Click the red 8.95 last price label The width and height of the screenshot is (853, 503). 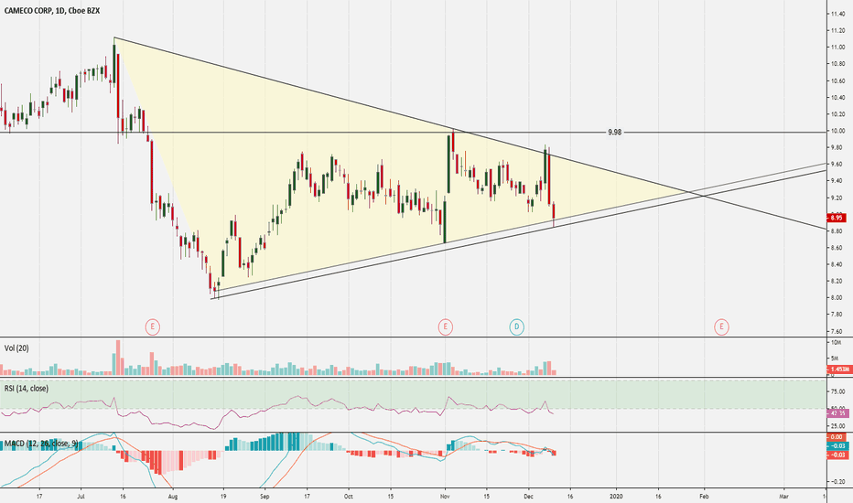click(x=837, y=218)
